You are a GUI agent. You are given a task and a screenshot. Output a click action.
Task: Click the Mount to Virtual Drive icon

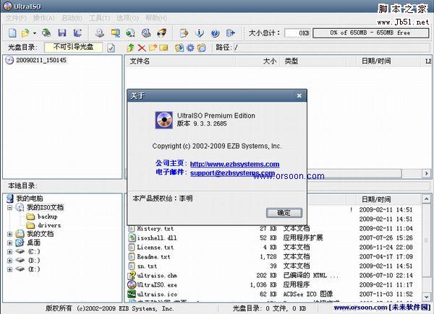(x=146, y=33)
